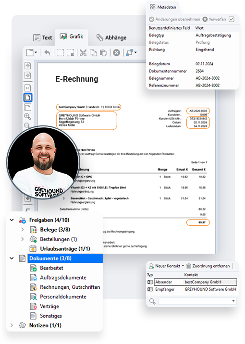245x344 pixels.
Task: Open the contact search combo box arrow
Action: tap(233, 301)
